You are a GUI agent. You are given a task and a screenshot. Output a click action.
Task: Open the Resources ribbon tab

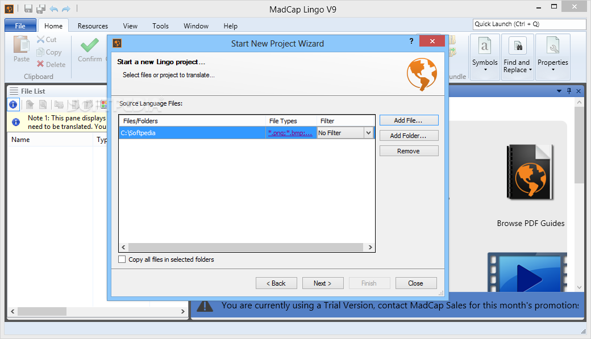(x=93, y=26)
